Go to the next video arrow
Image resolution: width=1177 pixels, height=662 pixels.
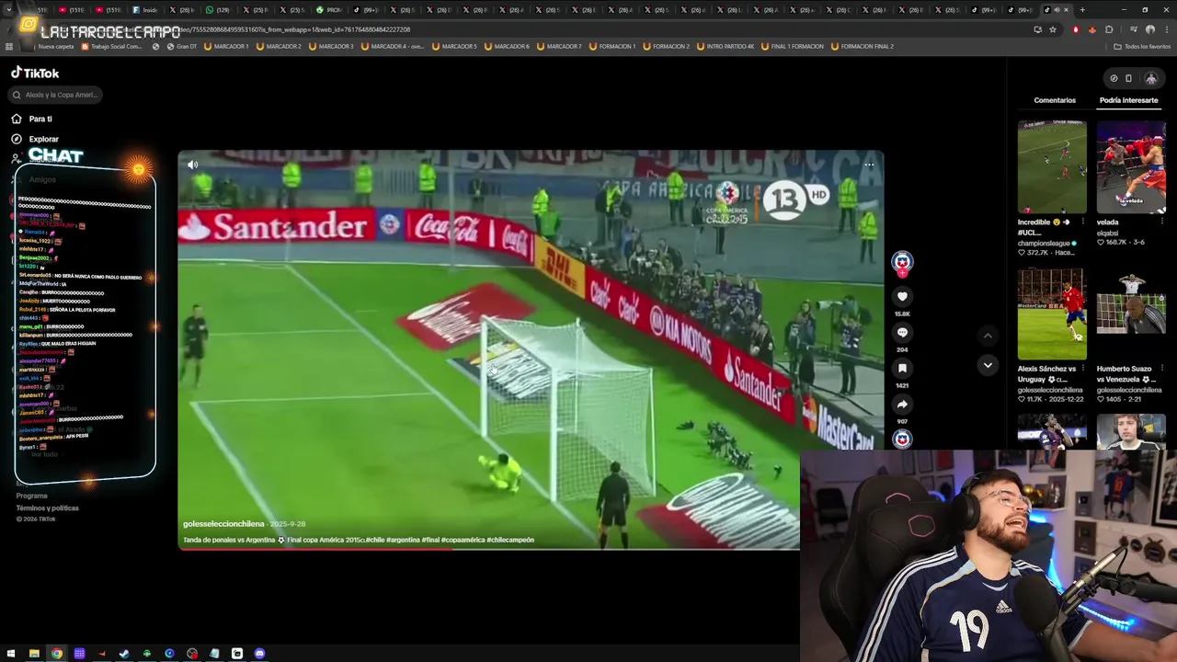pyautogui.click(x=988, y=365)
